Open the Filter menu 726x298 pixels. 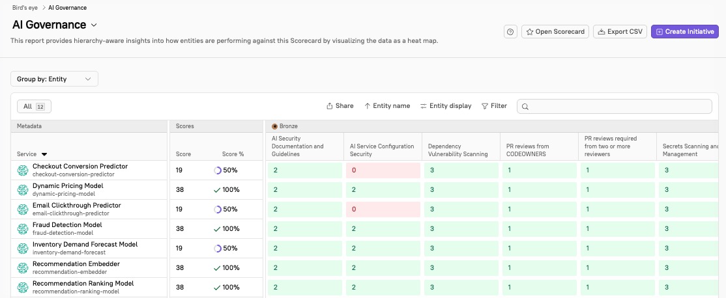pyautogui.click(x=494, y=106)
